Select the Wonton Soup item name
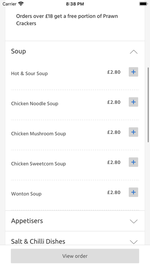The width and height of the screenshot is (150, 267). pos(26,194)
